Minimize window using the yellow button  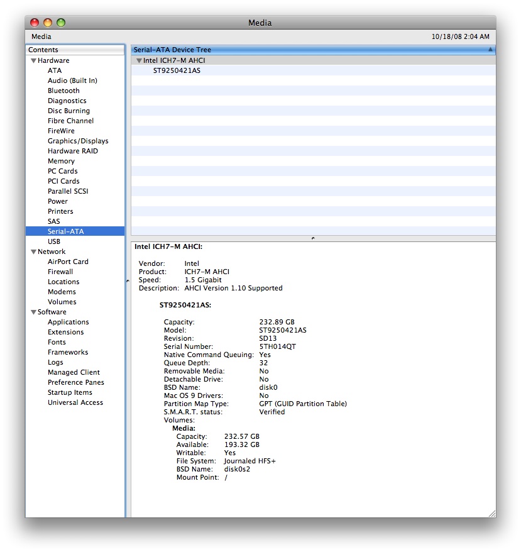[x=48, y=23]
